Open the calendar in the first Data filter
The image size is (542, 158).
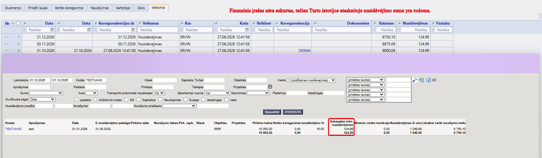52,30
